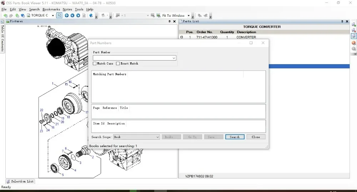
Task: Open the Bookmarks menu
Action: (x=51, y=9)
